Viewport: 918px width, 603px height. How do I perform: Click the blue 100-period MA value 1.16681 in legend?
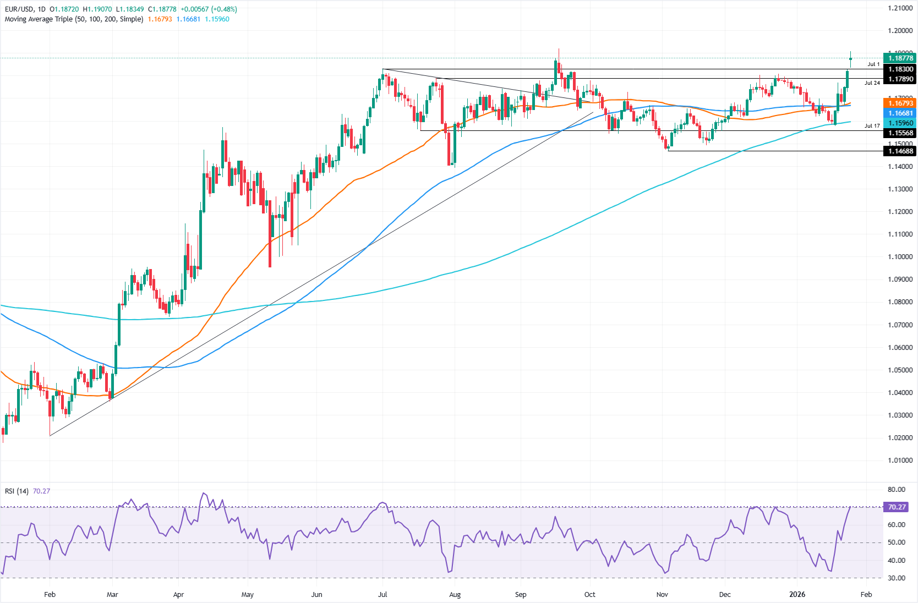coord(188,19)
